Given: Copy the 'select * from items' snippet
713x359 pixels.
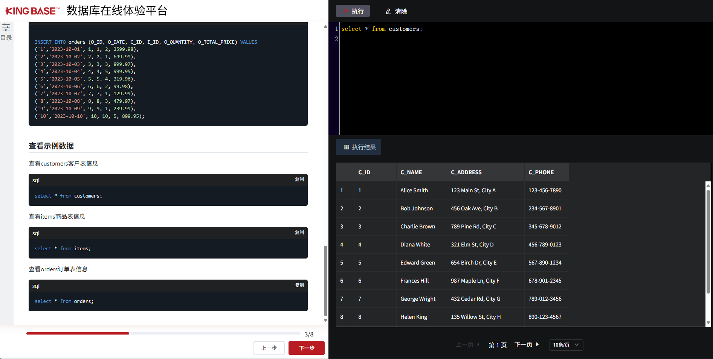Looking at the screenshot, I should tap(299, 233).
